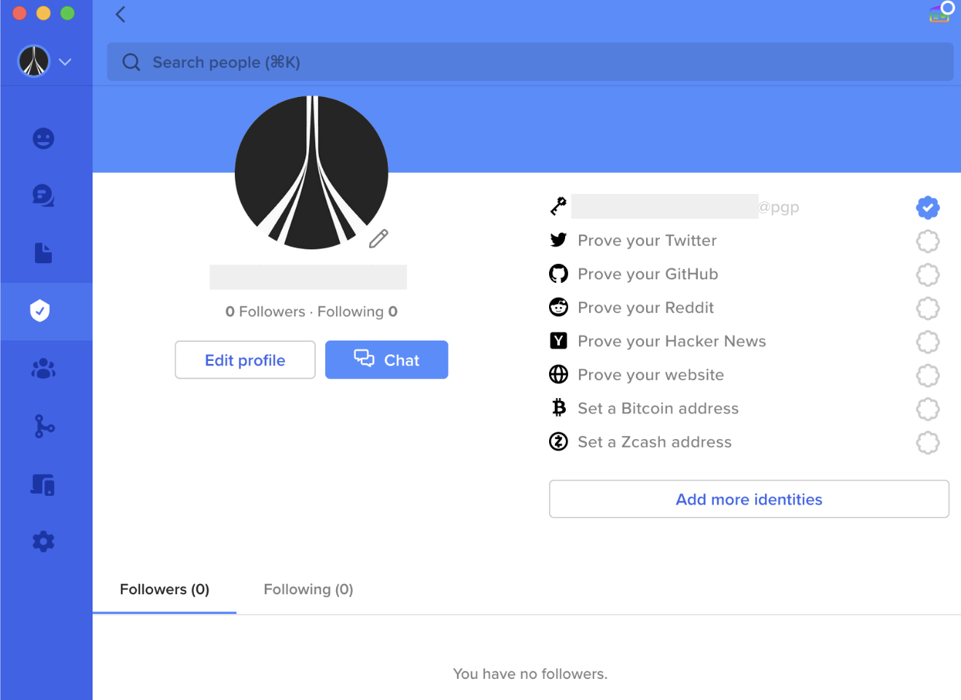Open the Files tab in sidebar

pos(44,253)
